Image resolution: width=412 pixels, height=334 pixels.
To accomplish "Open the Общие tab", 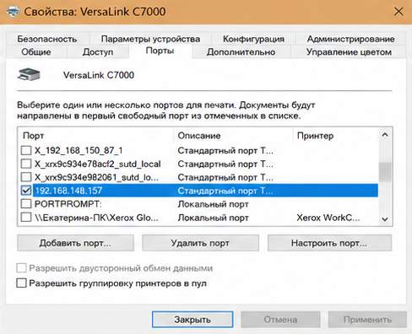I will pos(36,52).
